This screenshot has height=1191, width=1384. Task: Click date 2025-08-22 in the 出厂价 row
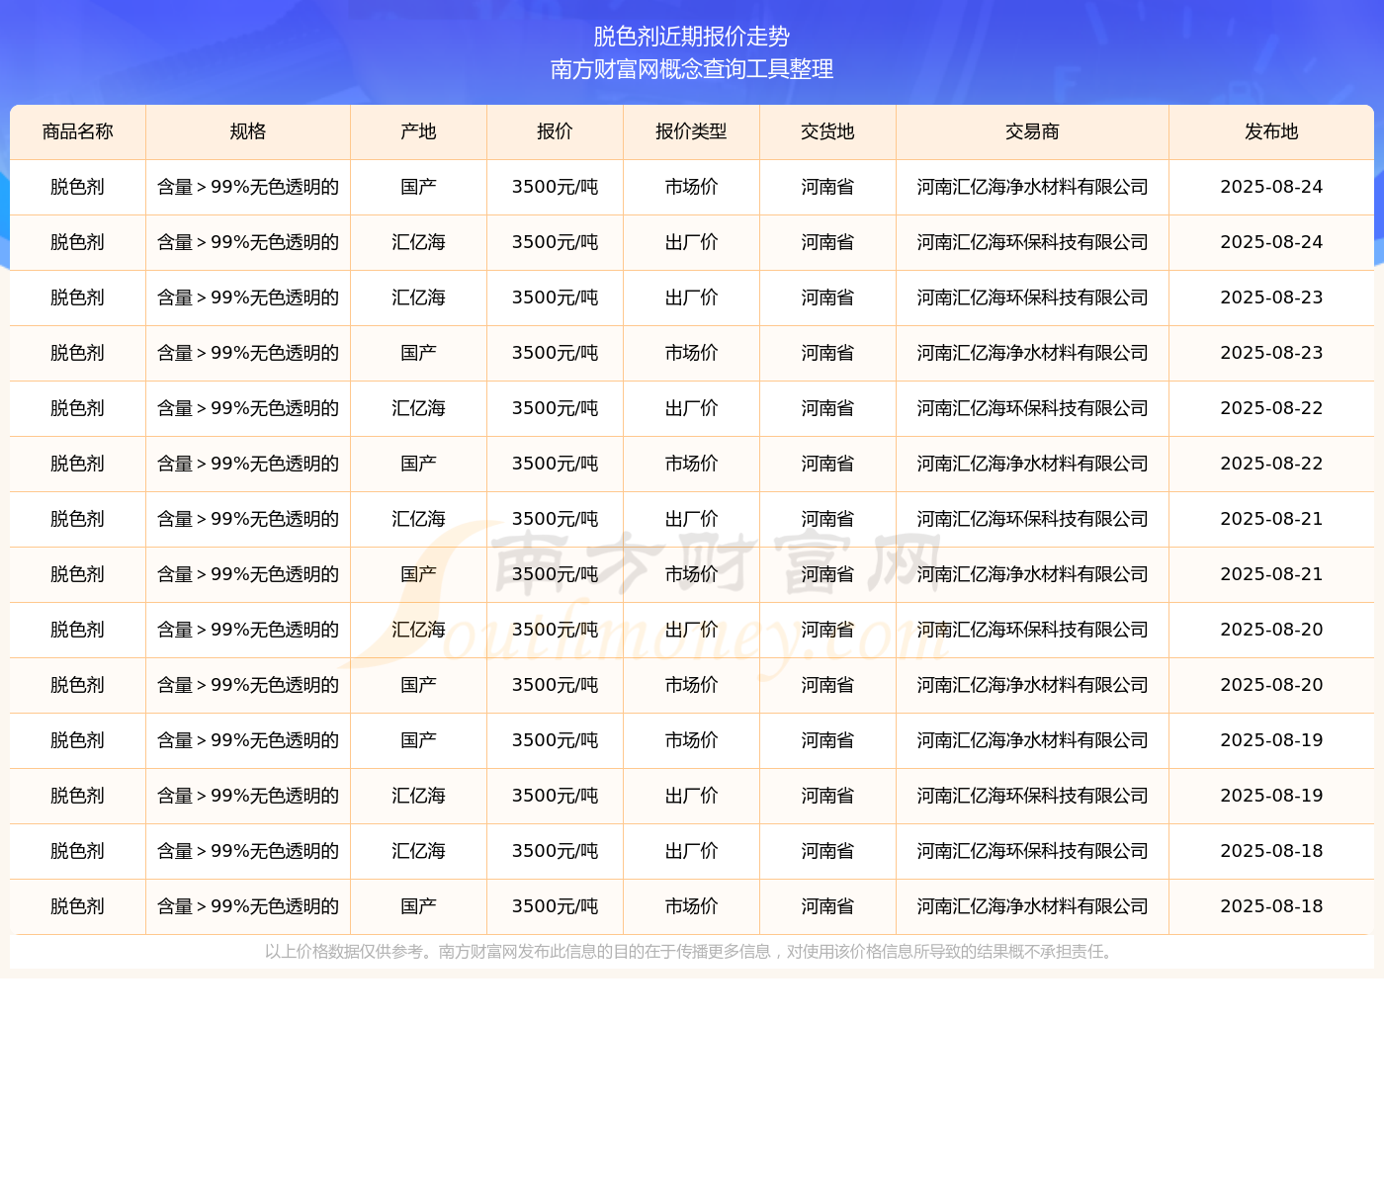click(1271, 408)
